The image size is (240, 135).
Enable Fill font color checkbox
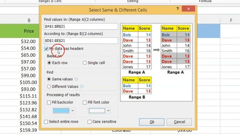85,102
